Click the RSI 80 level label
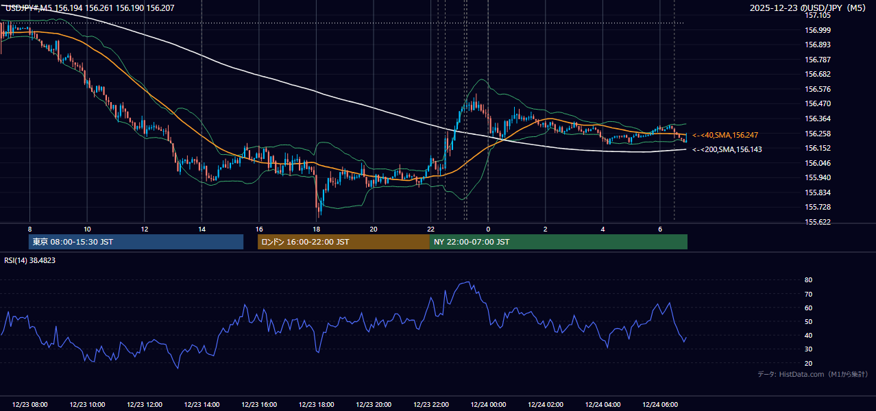Screen dimensions: 876x411 (x=808, y=280)
